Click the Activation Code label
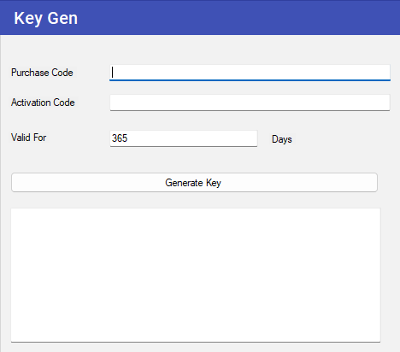Viewport: 400px width, 352px height. tap(43, 103)
